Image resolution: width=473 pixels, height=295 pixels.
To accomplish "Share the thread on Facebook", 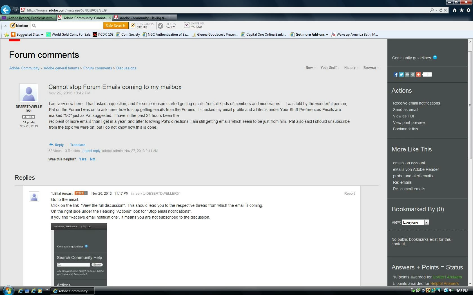I will coord(396,74).
